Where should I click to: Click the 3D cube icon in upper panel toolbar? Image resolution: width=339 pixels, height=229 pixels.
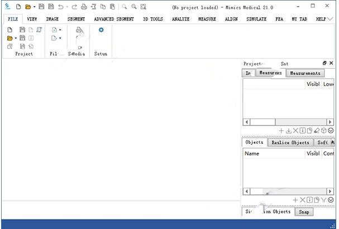[323, 130]
